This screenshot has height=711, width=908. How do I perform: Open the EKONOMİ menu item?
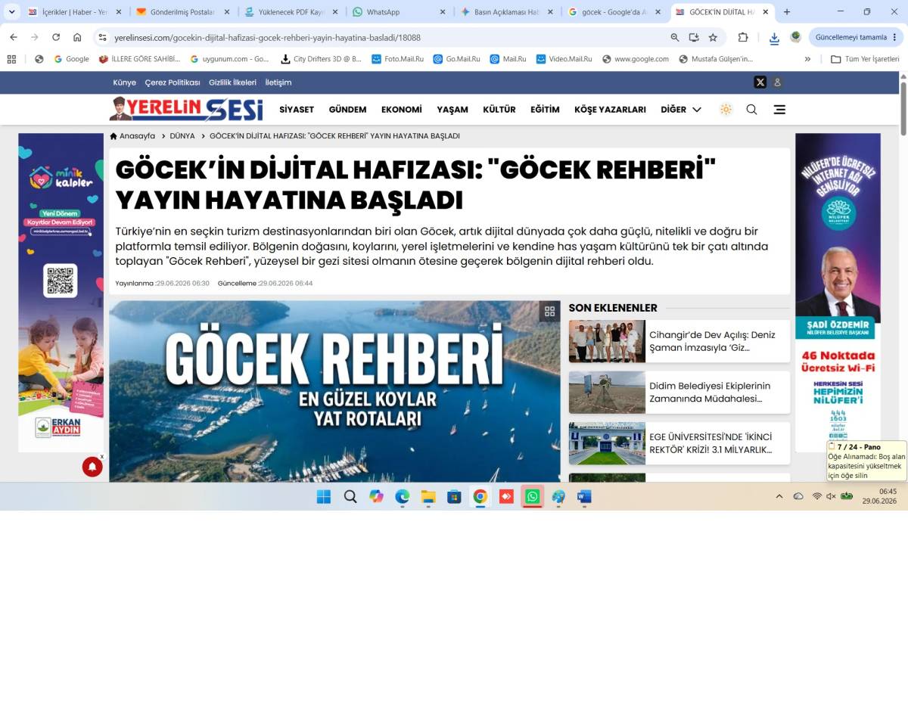tap(402, 110)
